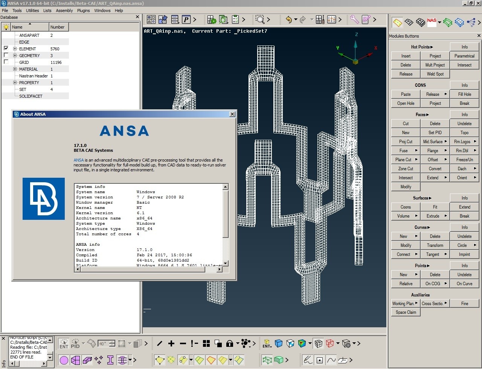Click the lock icon in bottom toolbar
The width and height of the screenshot is (482, 369).
pyautogui.click(x=229, y=343)
